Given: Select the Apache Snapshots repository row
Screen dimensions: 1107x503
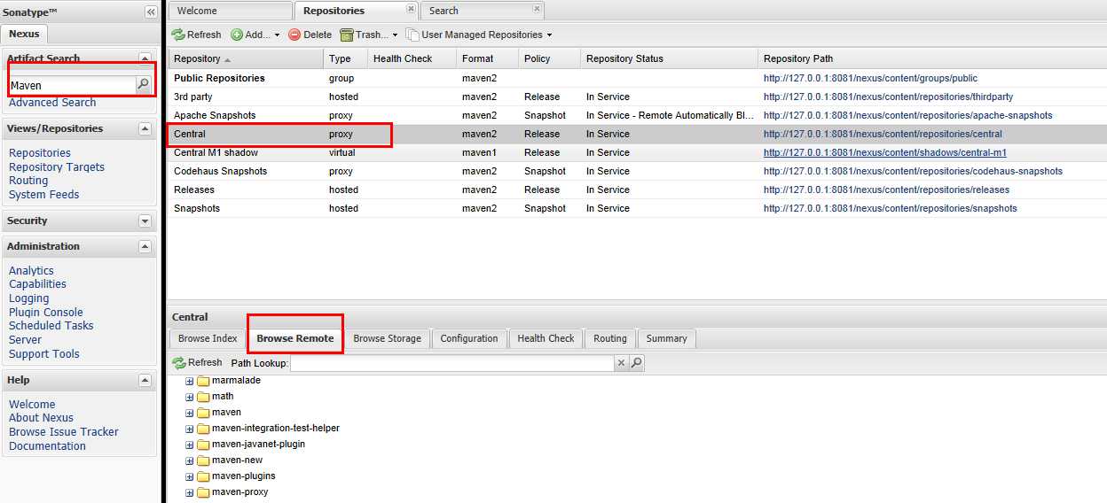Looking at the screenshot, I should [637, 116].
